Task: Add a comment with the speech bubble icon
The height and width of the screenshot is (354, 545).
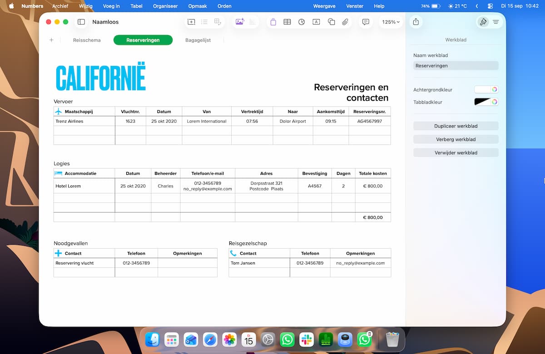Action: (366, 22)
